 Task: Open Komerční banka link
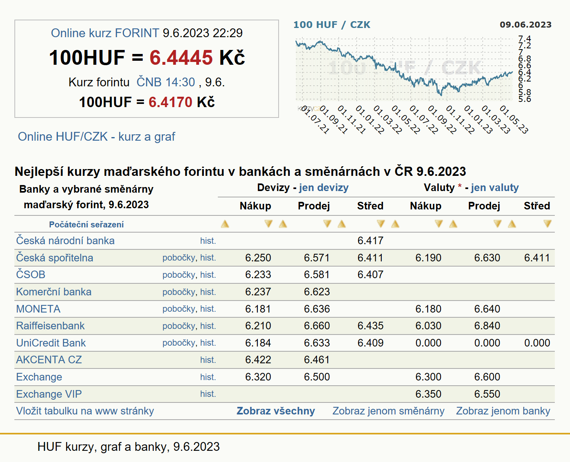(54, 292)
